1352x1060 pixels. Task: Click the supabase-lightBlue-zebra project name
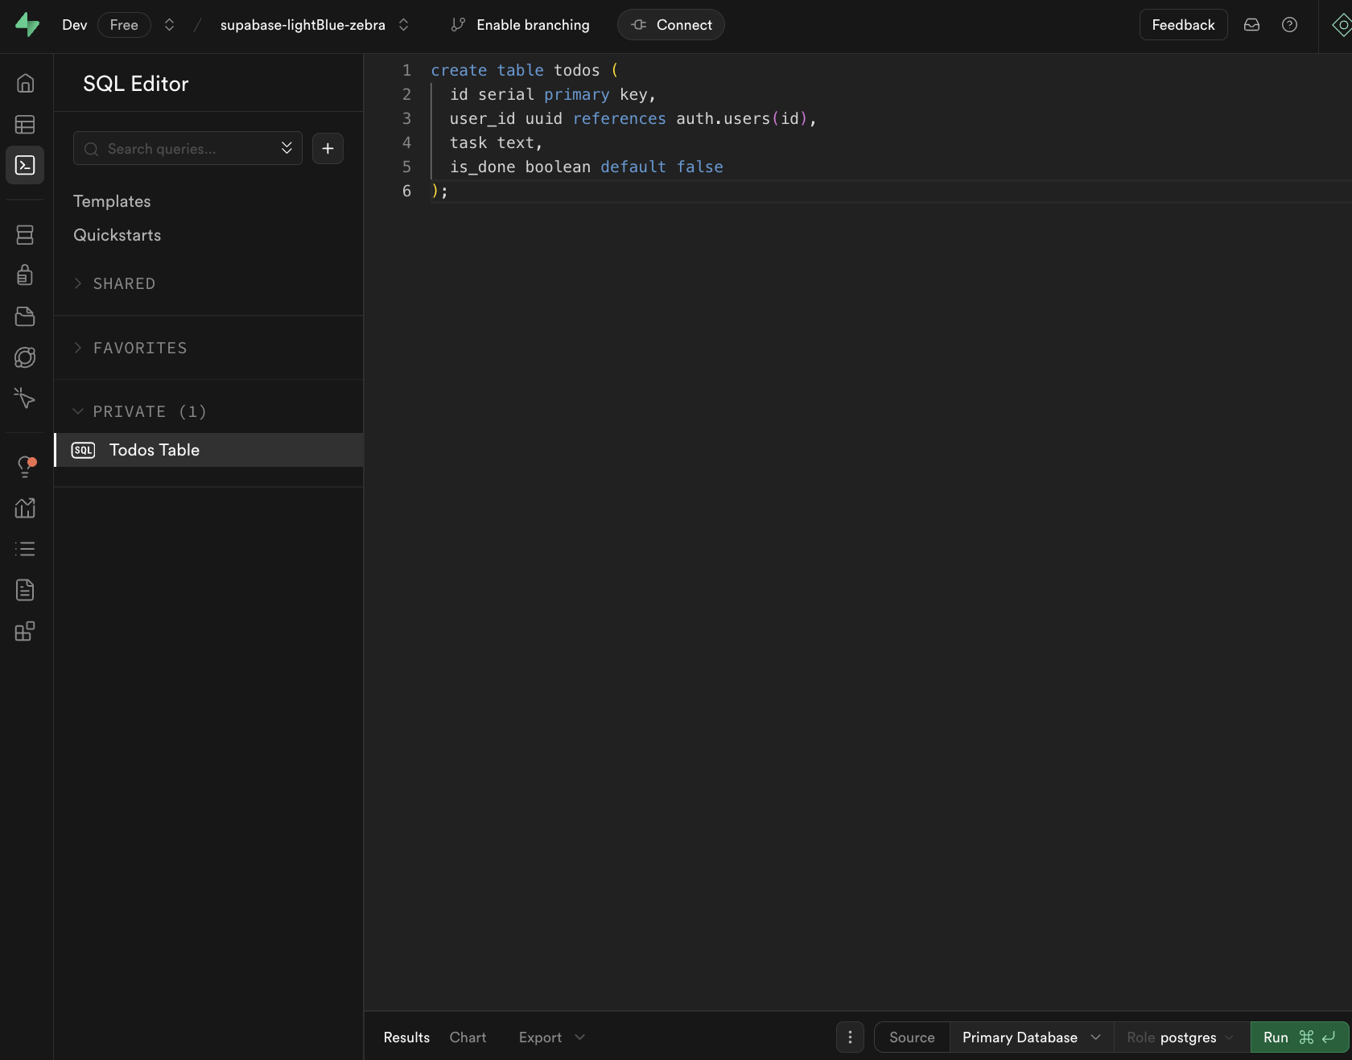tap(303, 25)
